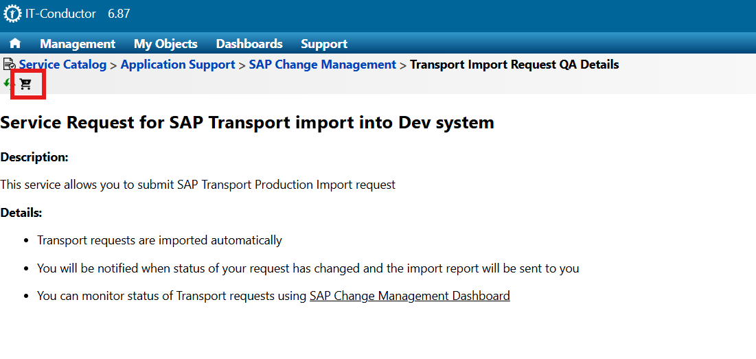Click the green back arrow icon
Viewport: 756px width, 359px height.
7,83
